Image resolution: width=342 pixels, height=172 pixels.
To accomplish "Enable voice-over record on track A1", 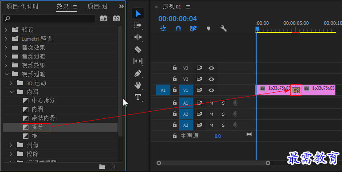I will [x=235, y=103].
